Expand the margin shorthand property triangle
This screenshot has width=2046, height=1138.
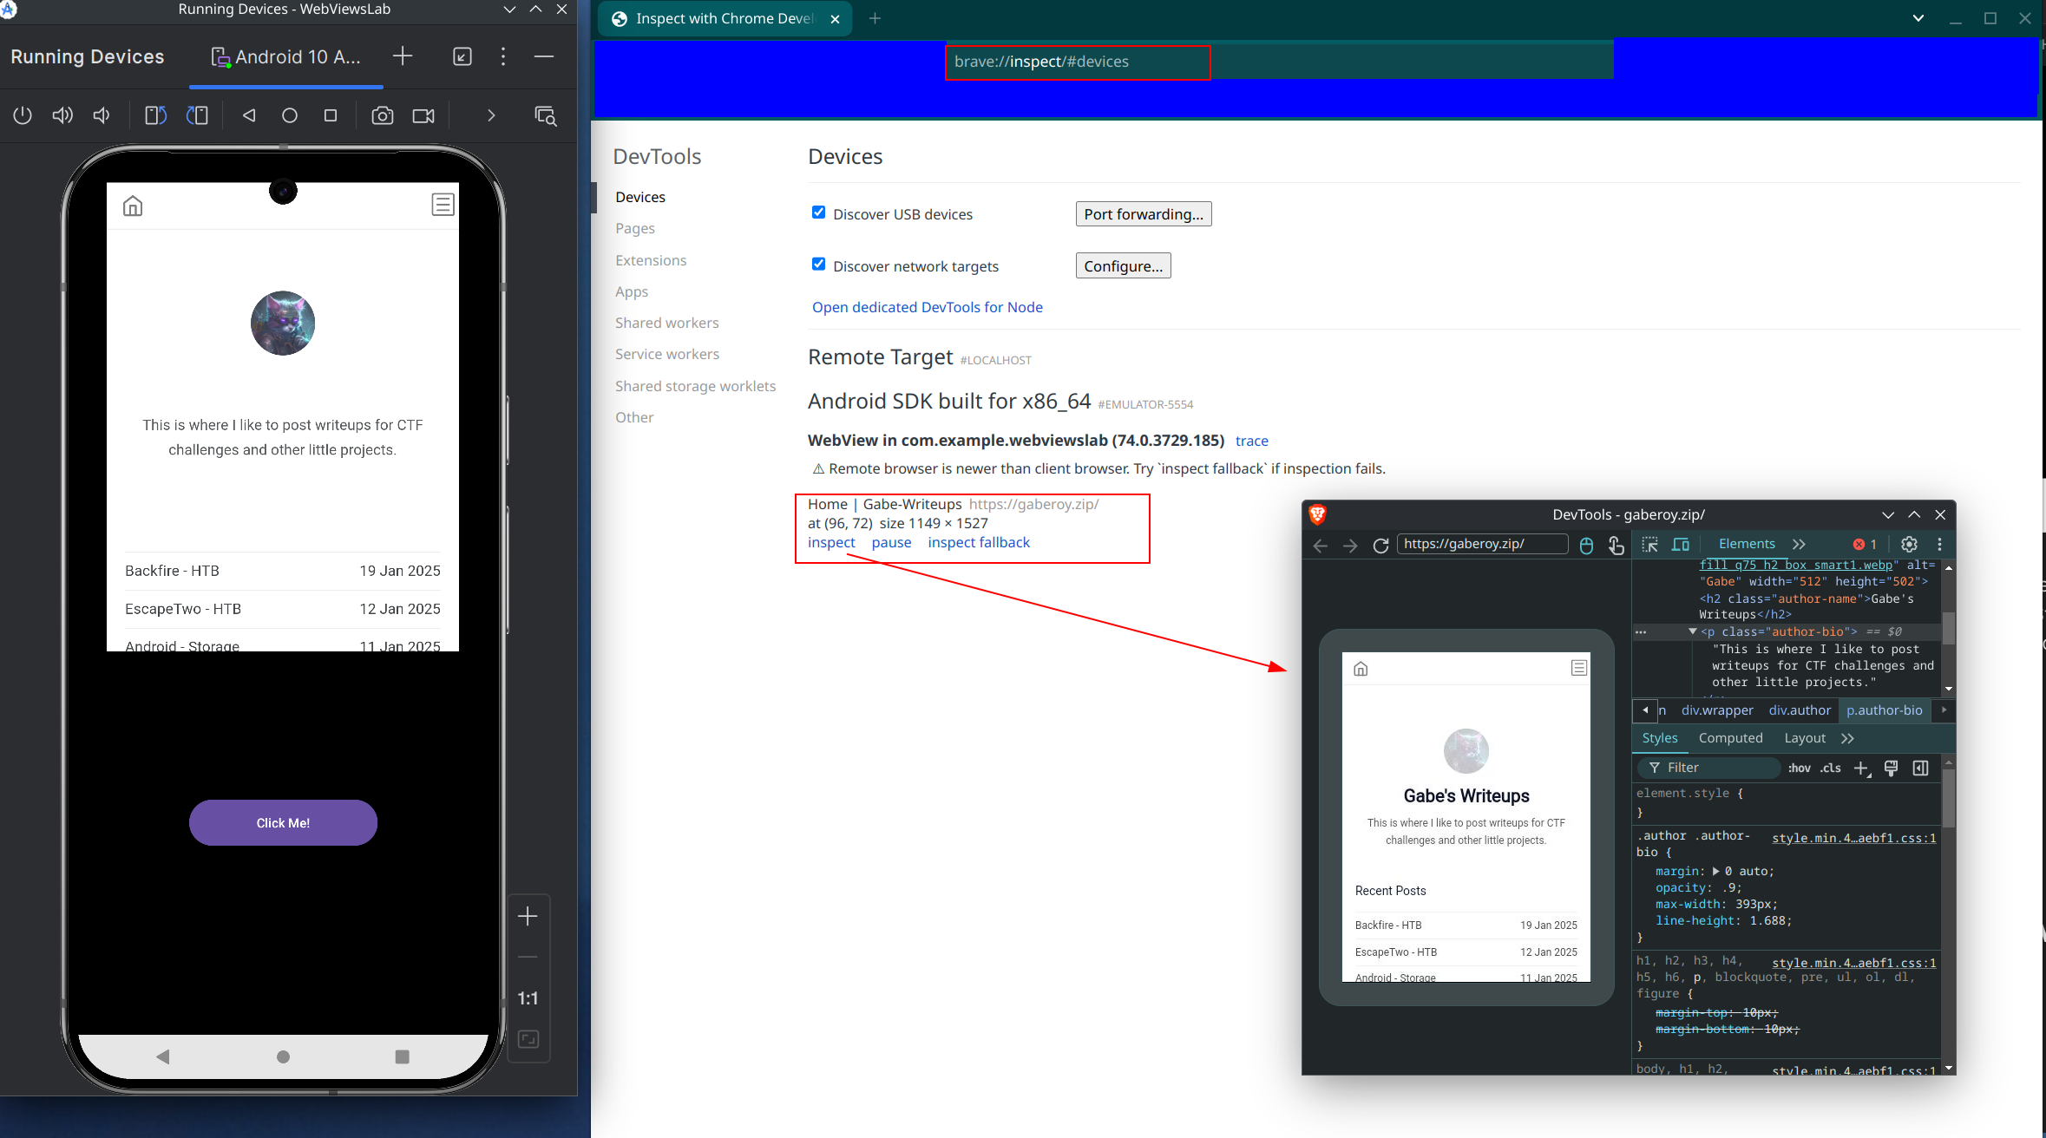(1715, 871)
